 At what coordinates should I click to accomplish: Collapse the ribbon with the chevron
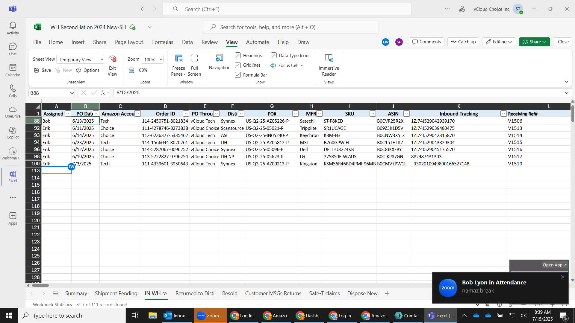click(566, 82)
